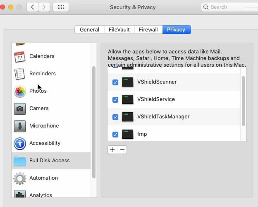Select Full Disk Access folder item
The image size is (258, 207).
(x=51, y=161)
